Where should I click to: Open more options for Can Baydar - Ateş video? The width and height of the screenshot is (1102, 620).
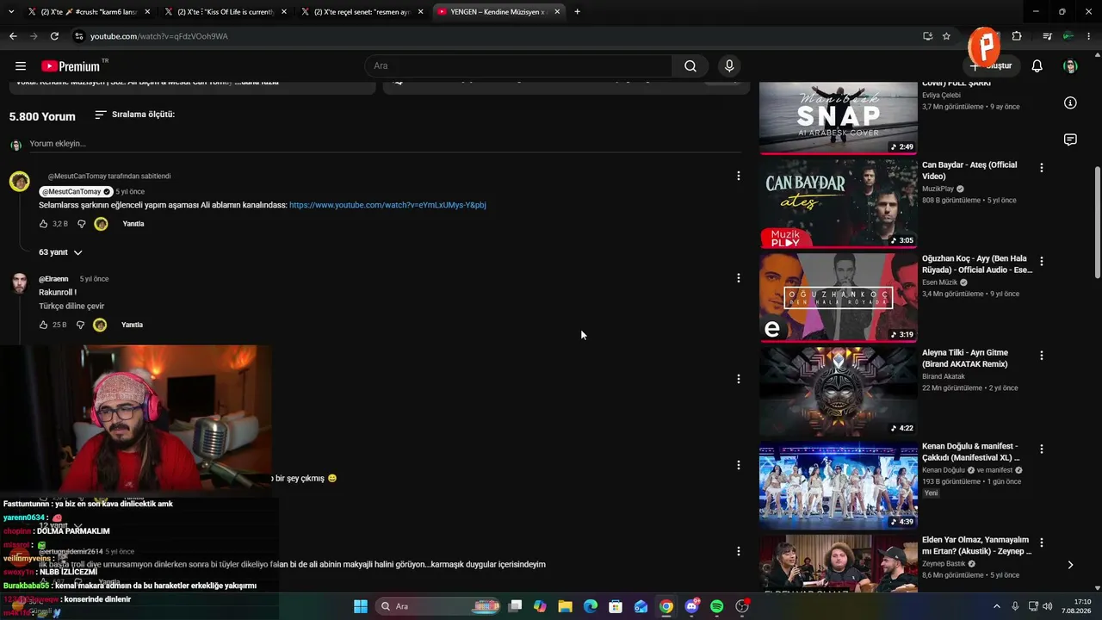point(1042,168)
